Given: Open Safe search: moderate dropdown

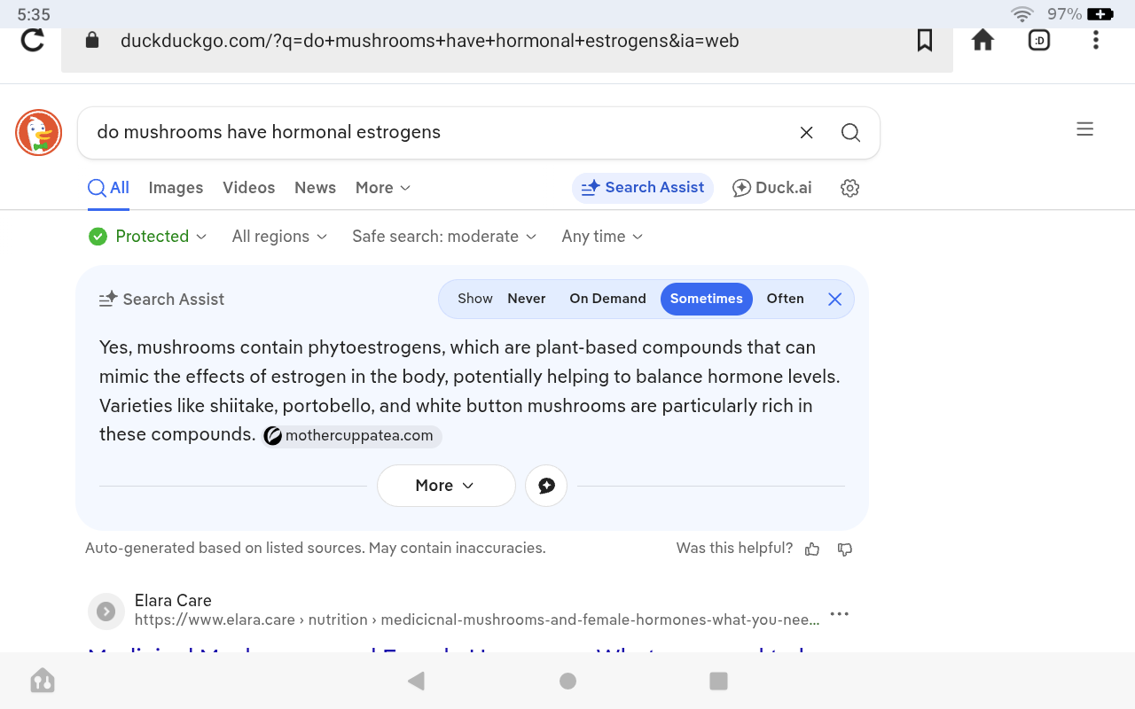Looking at the screenshot, I should 443,237.
